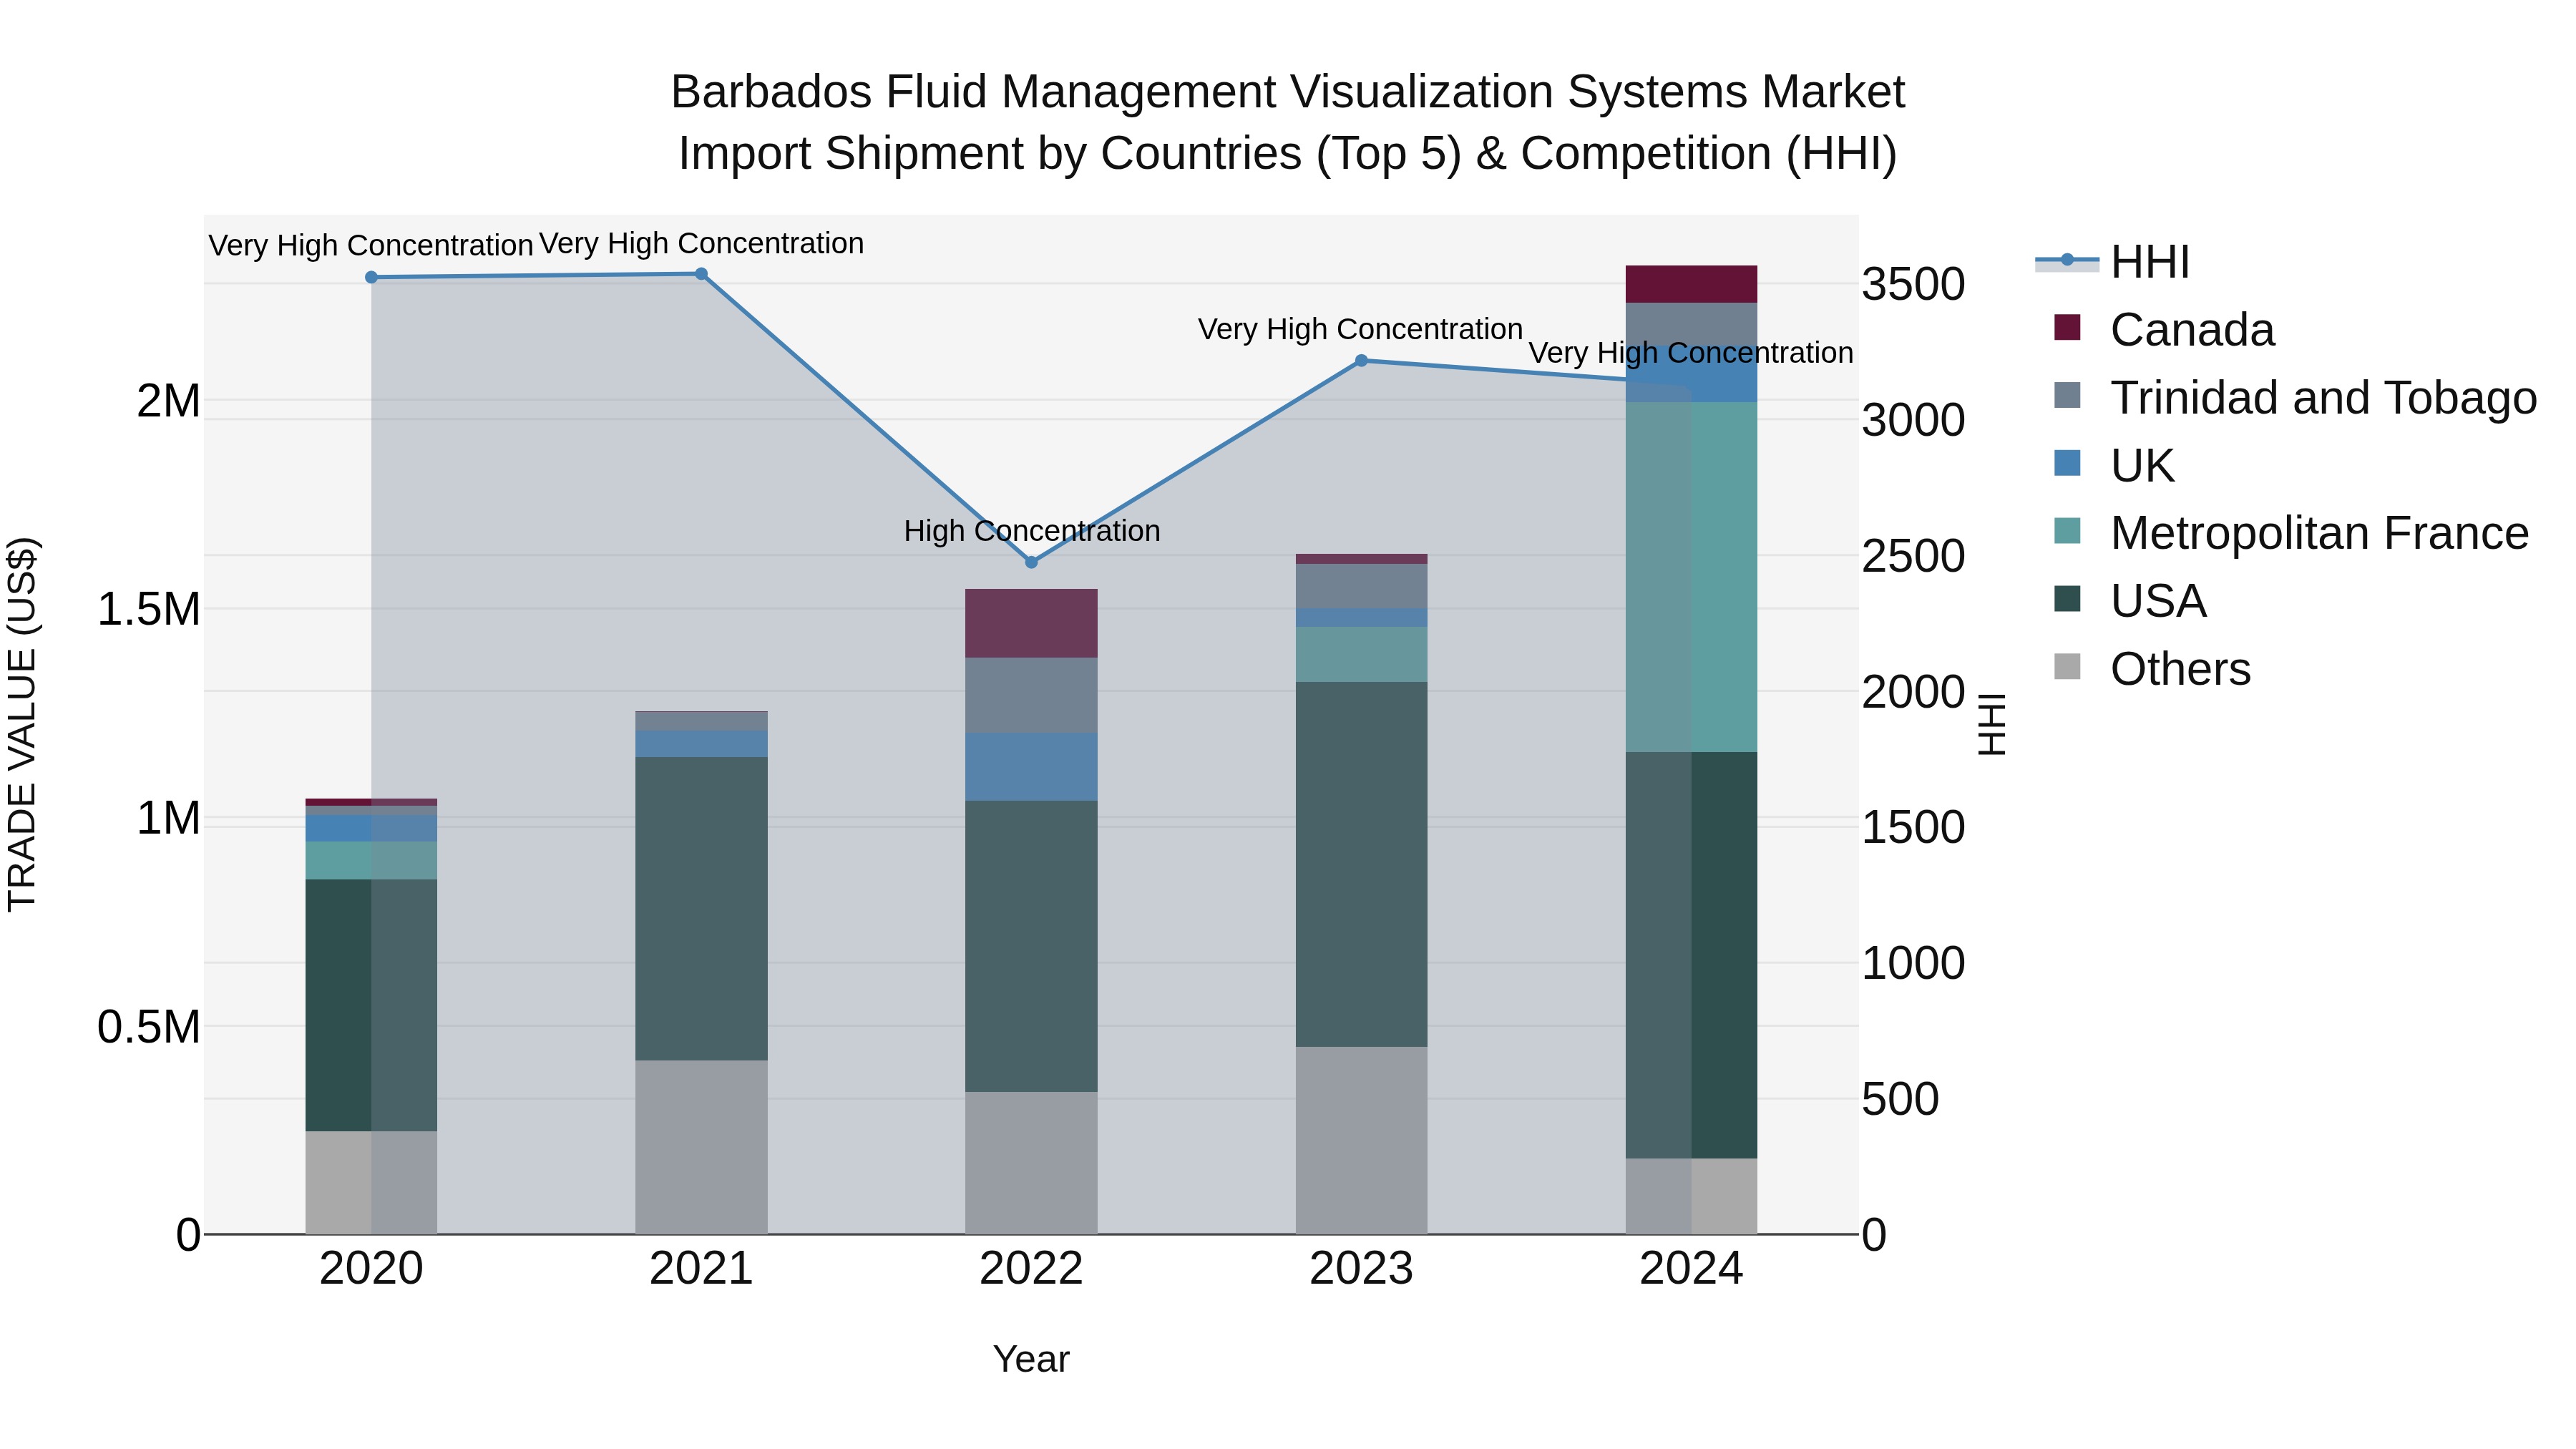Click the 'High Concentration' label at 2022
The height and width of the screenshot is (1449, 2576).
click(x=1032, y=531)
